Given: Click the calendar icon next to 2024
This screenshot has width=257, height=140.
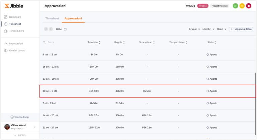Looking at the screenshot, I should (65, 29).
